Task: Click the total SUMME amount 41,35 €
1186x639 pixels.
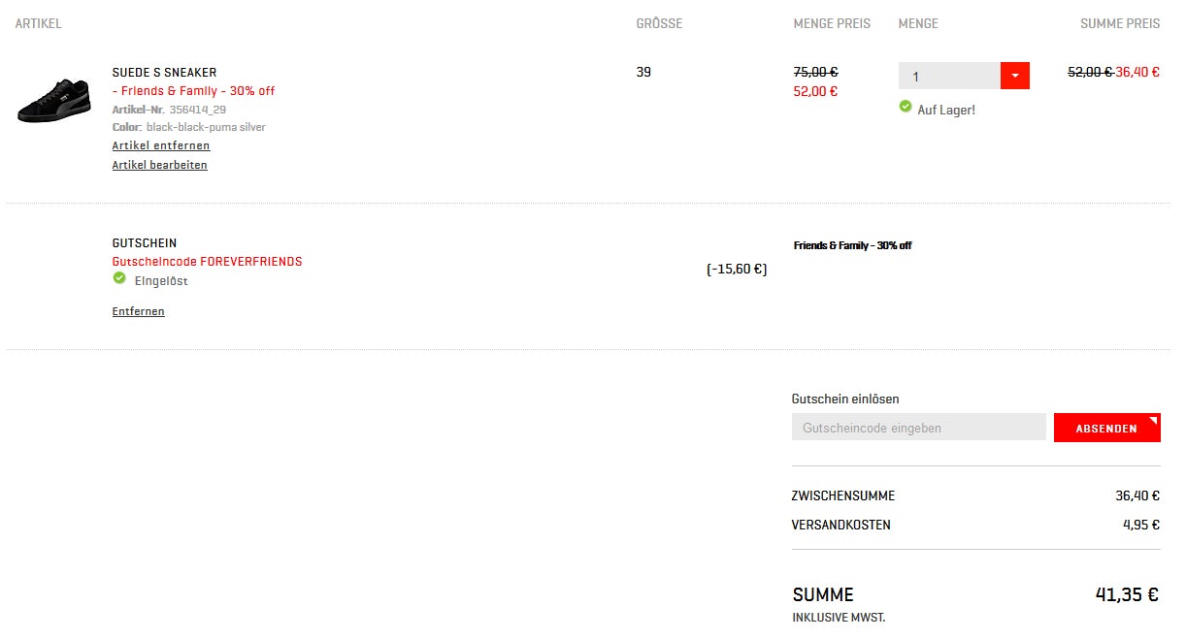Action: (1127, 594)
